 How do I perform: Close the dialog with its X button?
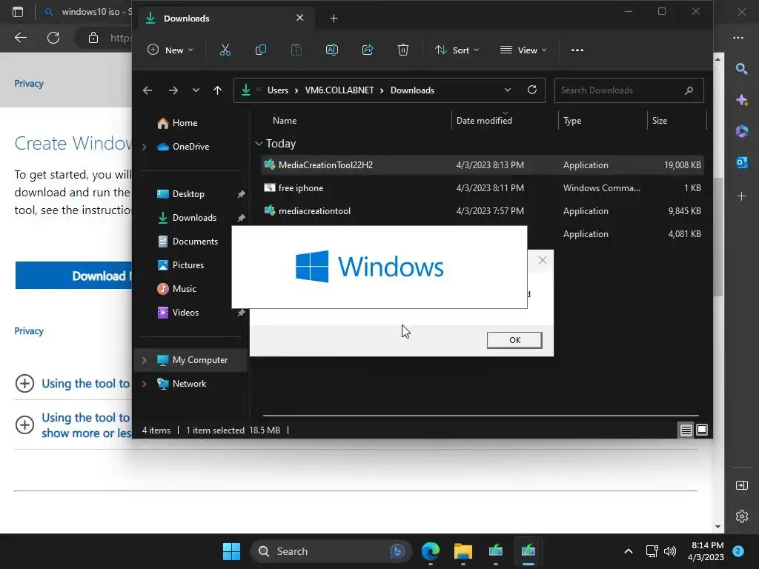[x=542, y=260]
